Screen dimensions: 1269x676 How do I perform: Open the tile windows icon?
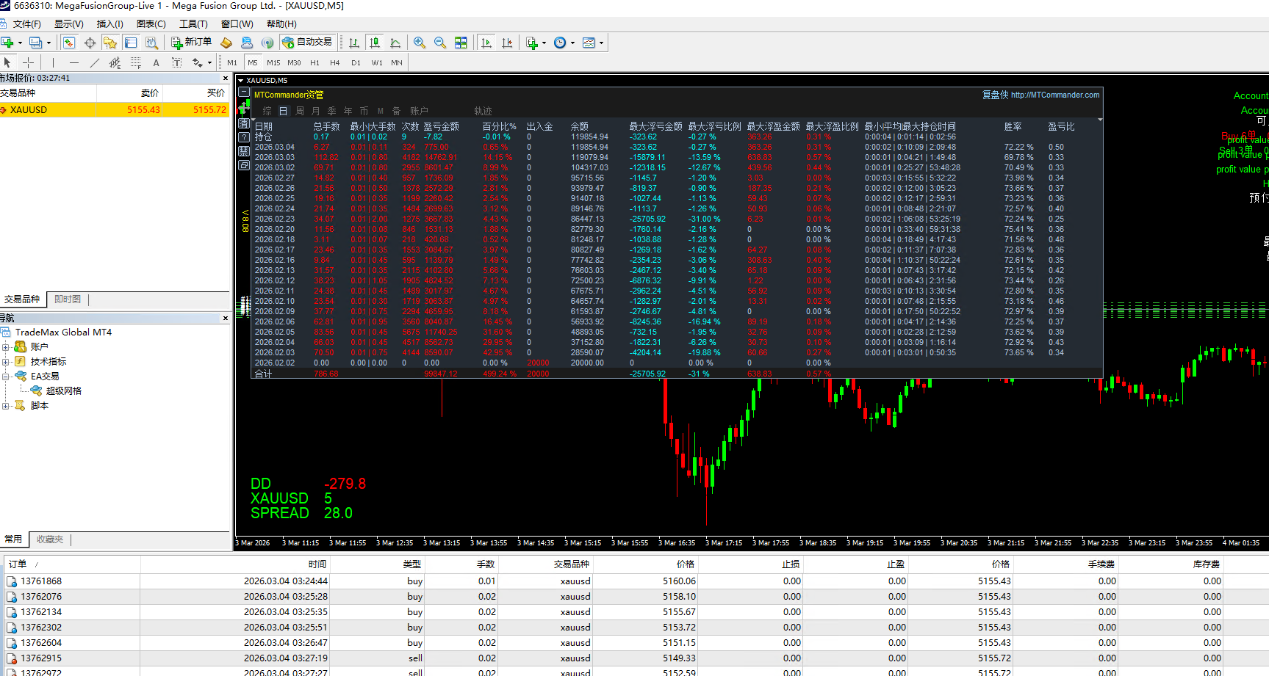461,43
